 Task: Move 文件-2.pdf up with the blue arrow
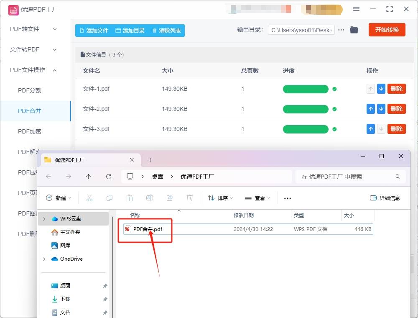[x=370, y=109]
